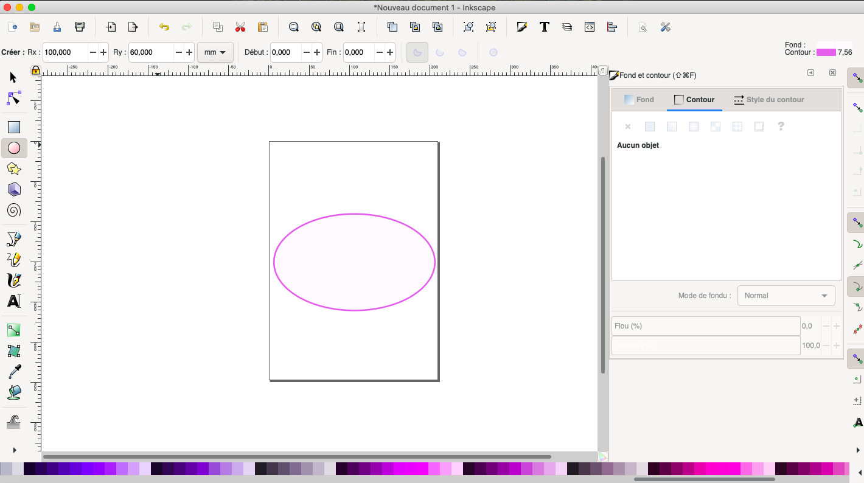Click the Contour color indicator swatch

[x=826, y=52]
